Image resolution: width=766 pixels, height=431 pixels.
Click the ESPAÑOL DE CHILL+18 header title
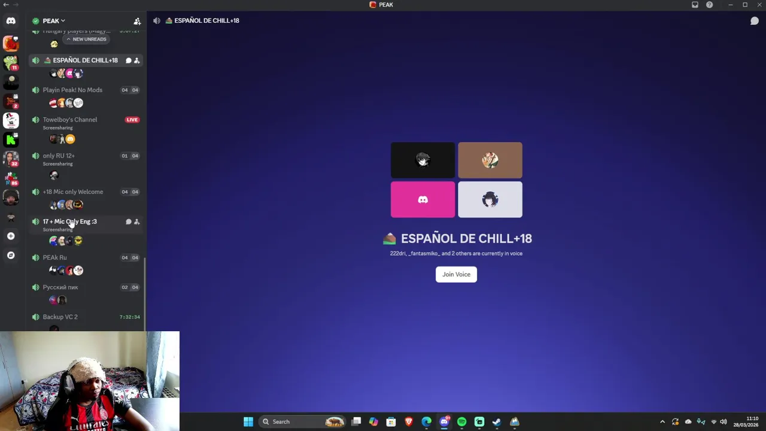point(206,20)
